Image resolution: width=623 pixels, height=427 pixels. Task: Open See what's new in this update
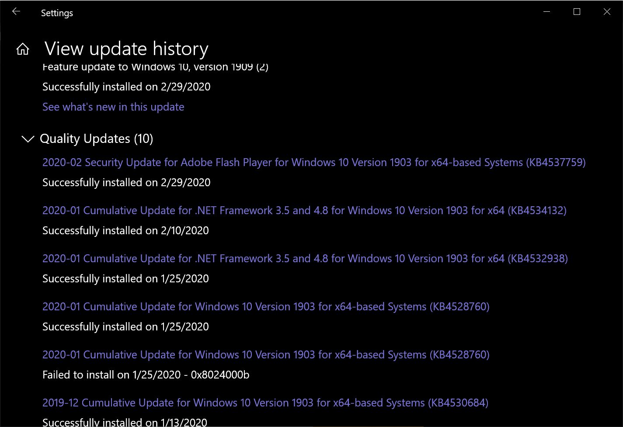click(113, 107)
